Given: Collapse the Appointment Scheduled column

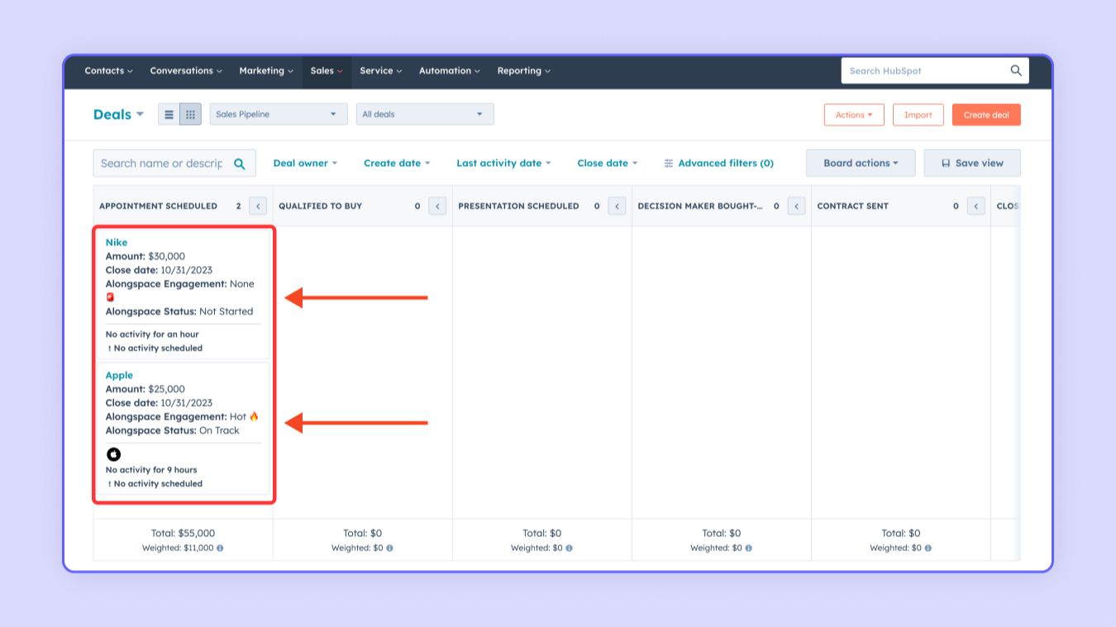Looking at the screenshot, I should 258,207.
